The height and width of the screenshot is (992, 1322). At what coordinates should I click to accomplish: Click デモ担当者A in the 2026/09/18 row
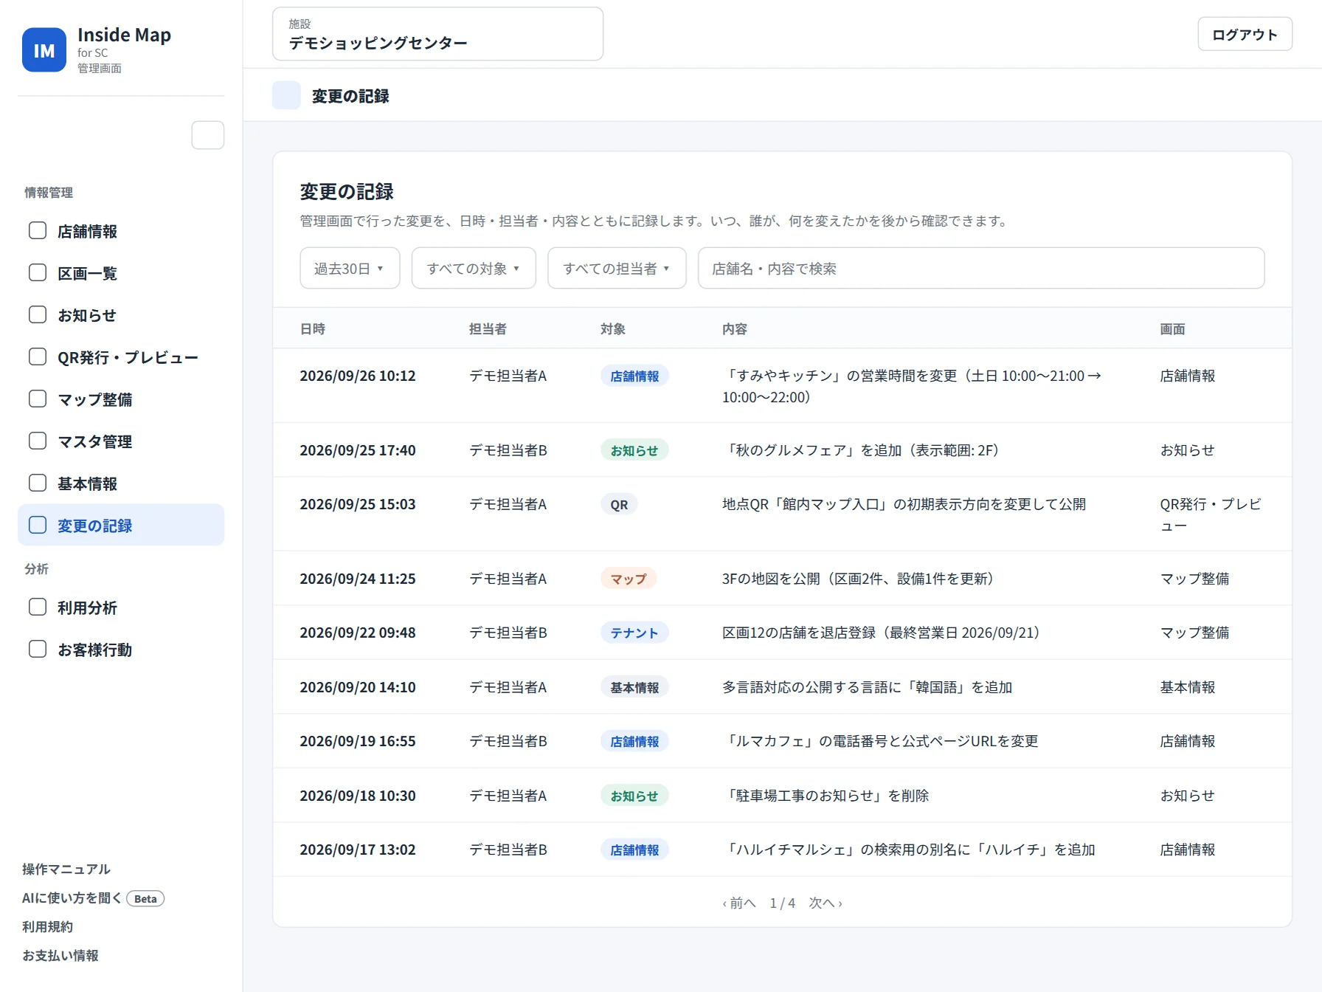(x=508, y=796)
